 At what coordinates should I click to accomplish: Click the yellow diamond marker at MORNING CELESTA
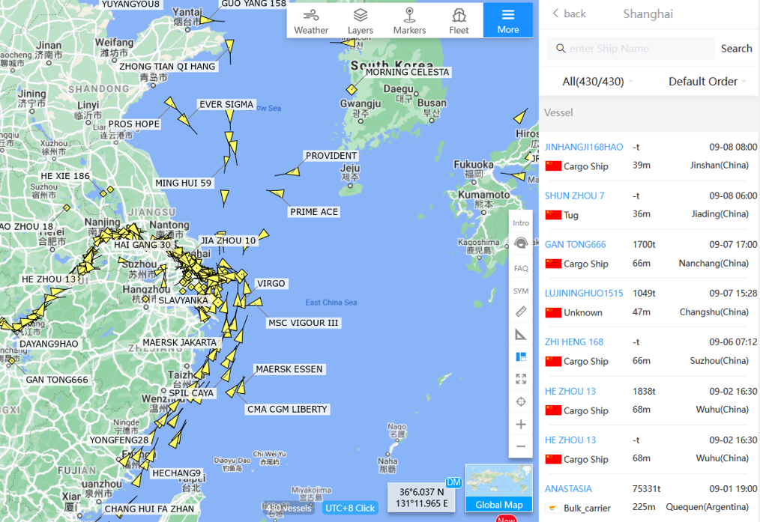pos(352,90)
